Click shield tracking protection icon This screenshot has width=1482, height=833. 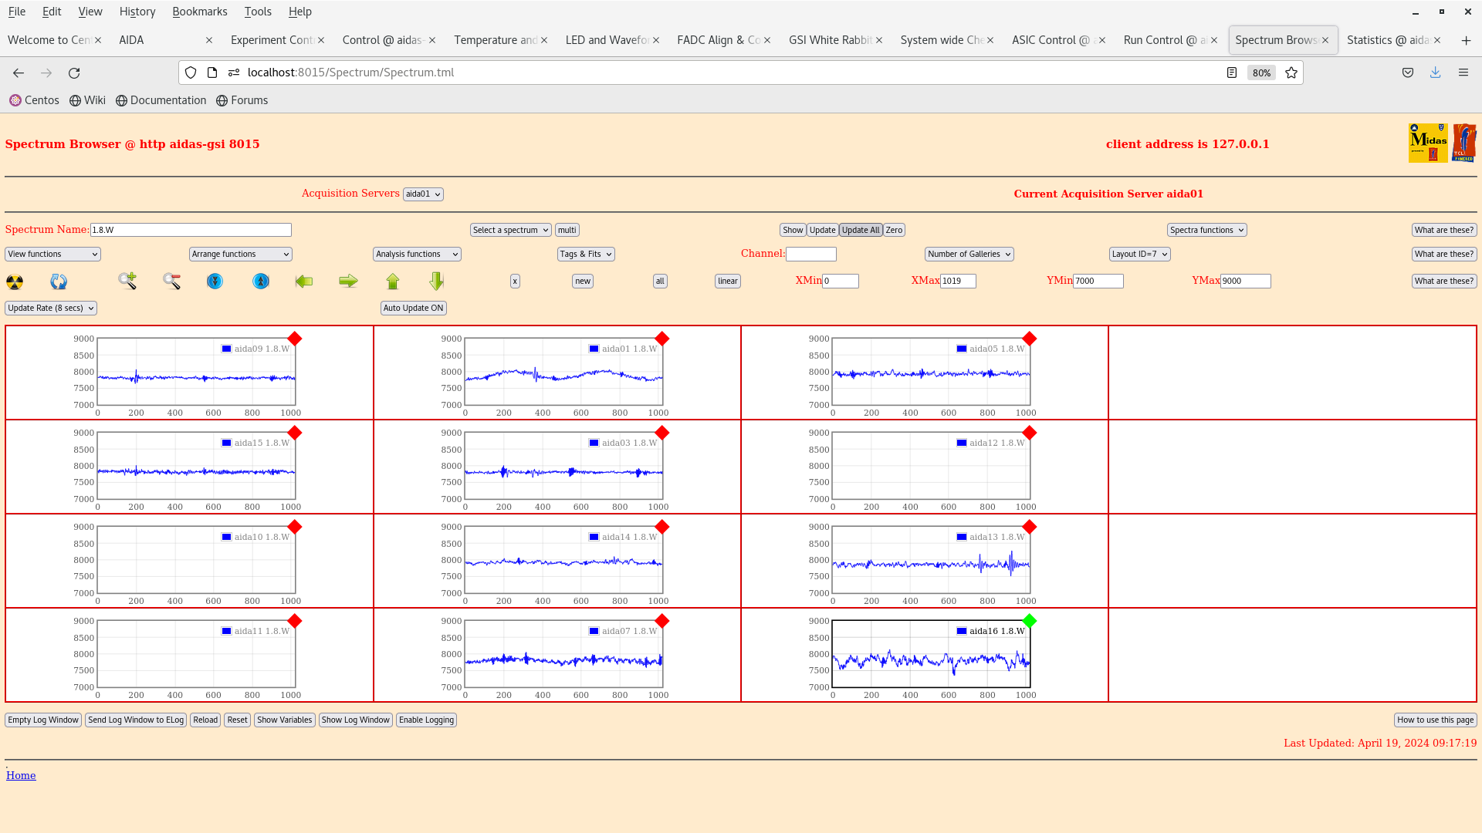[x=191, y=73]
